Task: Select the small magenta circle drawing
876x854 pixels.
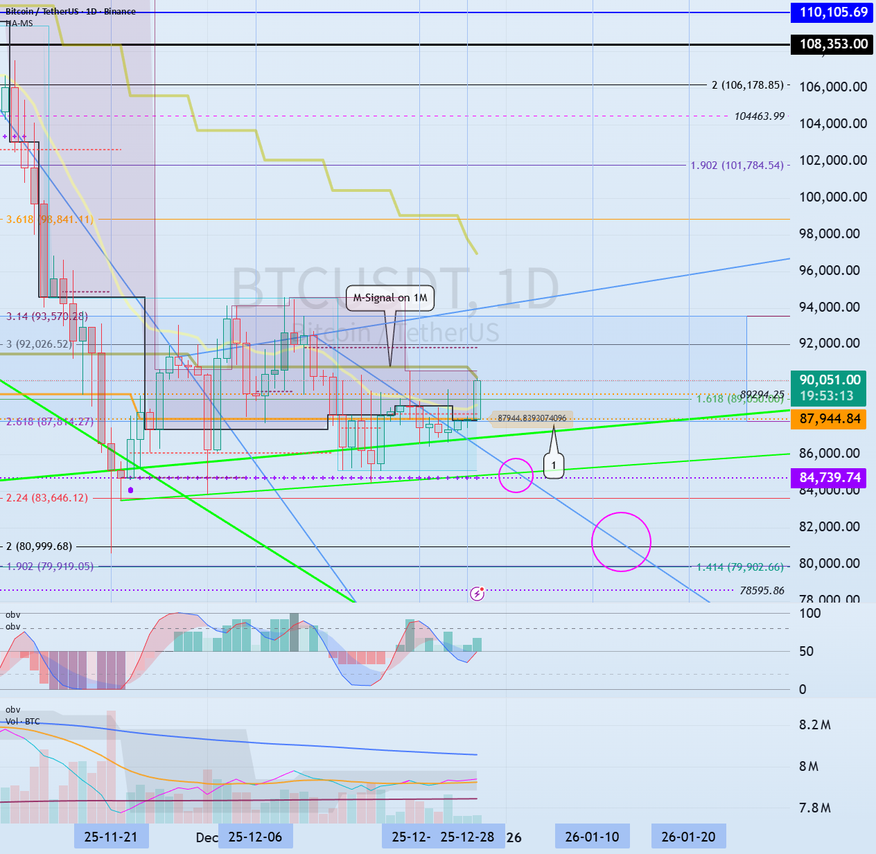Action: [x=516, y=475]
